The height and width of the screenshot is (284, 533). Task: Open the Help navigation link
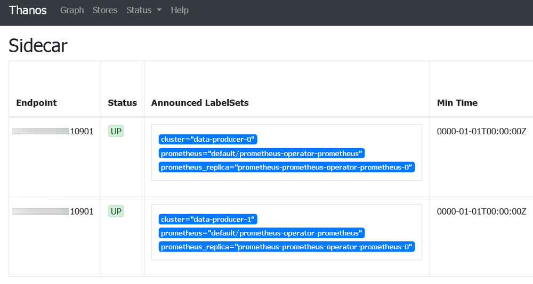180,10
